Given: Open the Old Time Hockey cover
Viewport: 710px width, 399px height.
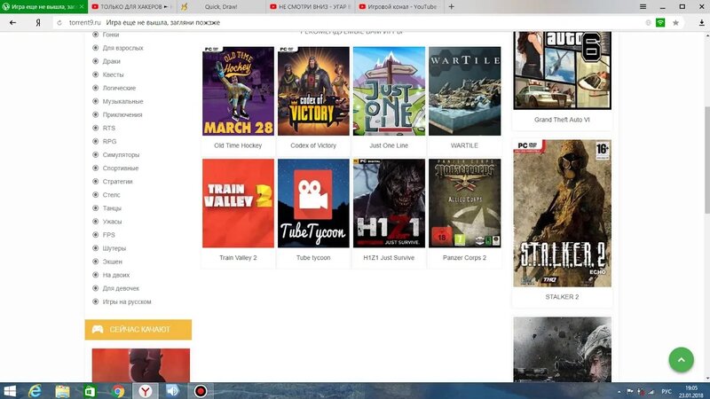Looking at the screenshot, I should (238, 91).
